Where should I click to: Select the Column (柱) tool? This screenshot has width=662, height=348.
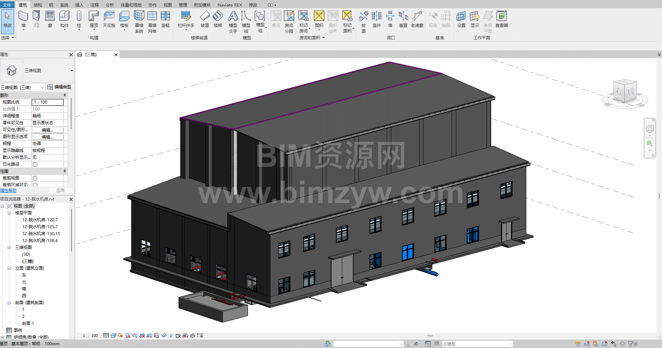click(79, 20)
